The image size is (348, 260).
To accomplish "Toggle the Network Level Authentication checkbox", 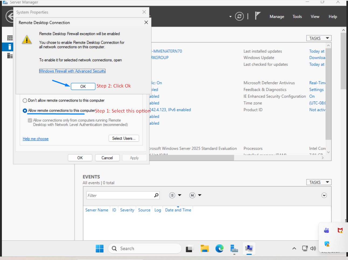I will pyautogui.click(x=30, y=120).
